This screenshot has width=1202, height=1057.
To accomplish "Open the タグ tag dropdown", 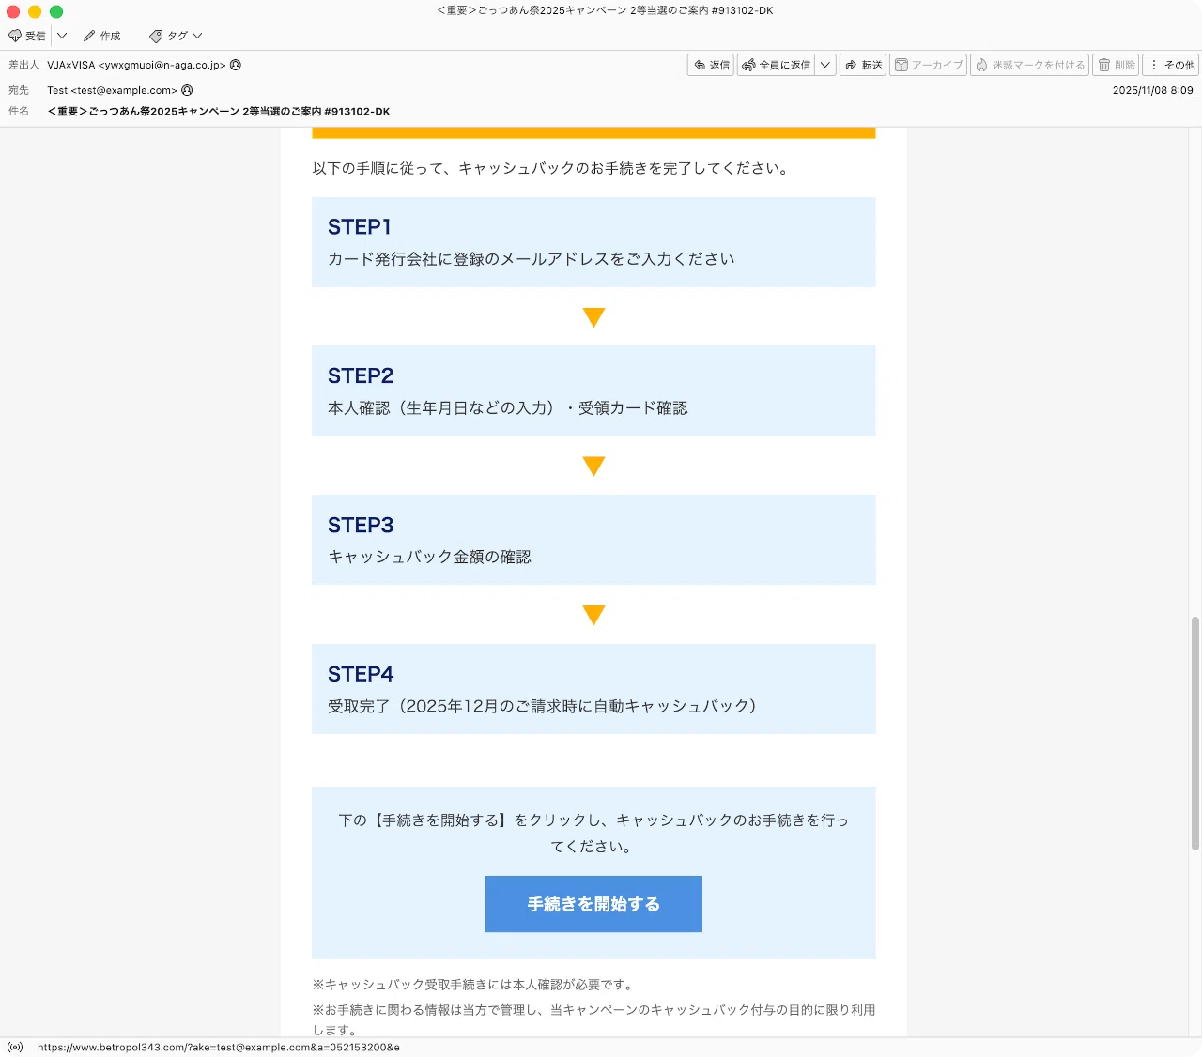I will pos(176,36).
